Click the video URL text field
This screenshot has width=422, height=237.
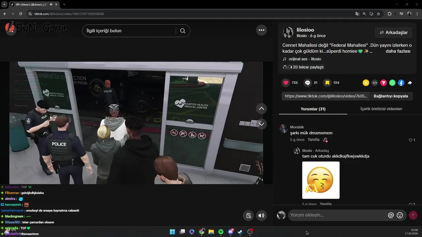(326, 96)
